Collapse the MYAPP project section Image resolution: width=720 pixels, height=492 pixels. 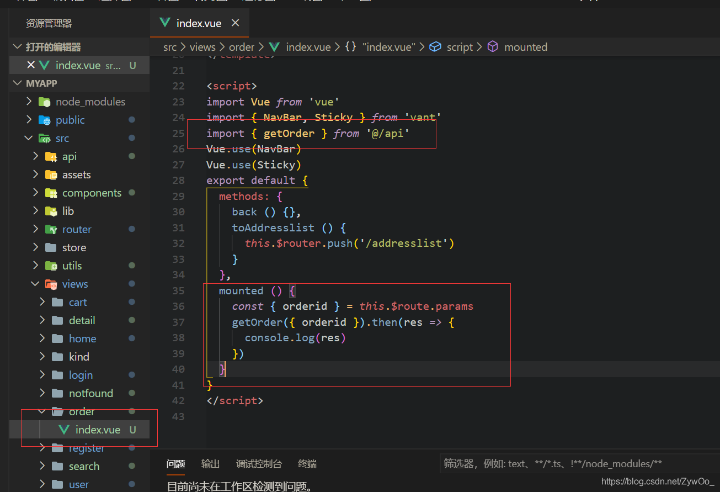click(18, 83)
